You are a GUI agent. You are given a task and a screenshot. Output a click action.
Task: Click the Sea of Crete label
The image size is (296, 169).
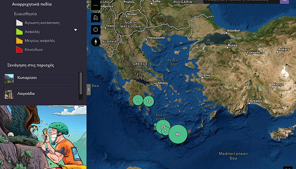(x=161, y=117)
